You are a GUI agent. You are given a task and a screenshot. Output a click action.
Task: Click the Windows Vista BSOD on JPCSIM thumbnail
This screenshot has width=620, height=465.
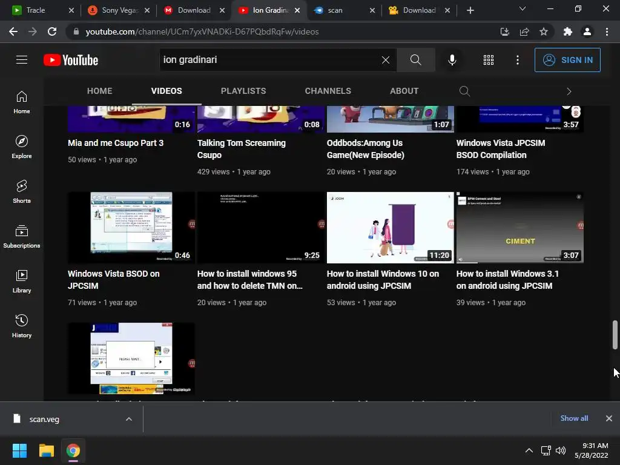[131, 228]
